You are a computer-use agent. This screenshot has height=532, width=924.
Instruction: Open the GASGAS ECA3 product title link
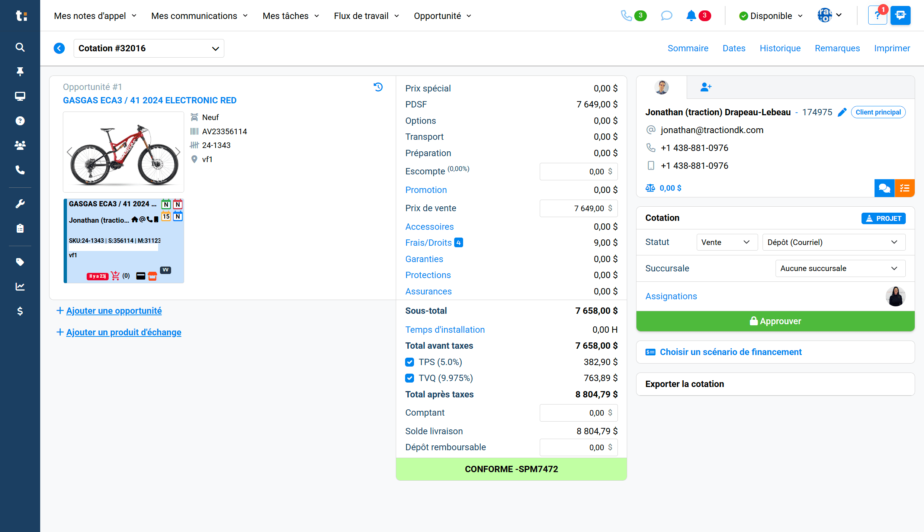(x=150, y=100)
